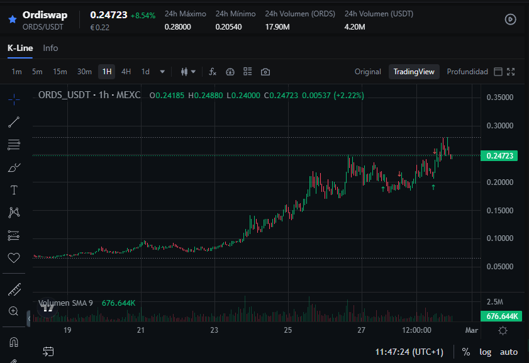Viewport: 529px width, 363px height.
Task: Toggle percent scale mode
Action: click(466, 352)
